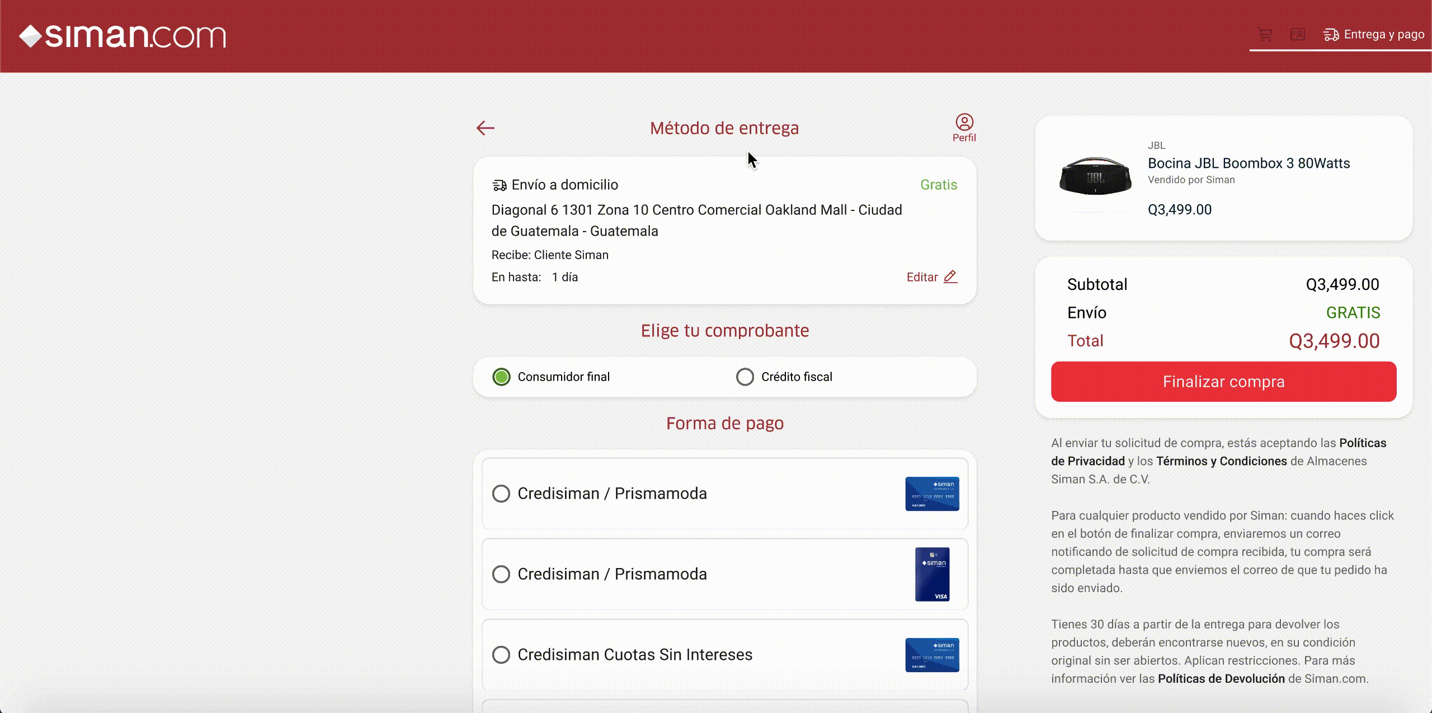
Task: Click product name Bocina JBL Boombox 3 80Watts
Action: (1249, 163)
